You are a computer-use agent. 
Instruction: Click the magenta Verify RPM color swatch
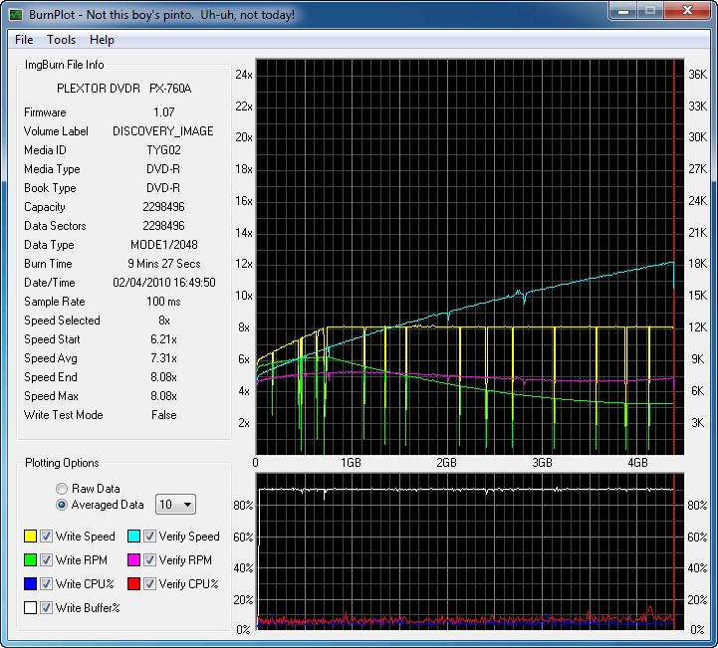click(134, 560)
